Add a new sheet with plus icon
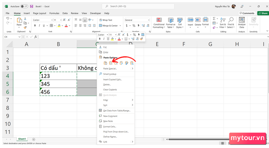The height and width of the screenshot is (148, 269). [x=34, y=140]
